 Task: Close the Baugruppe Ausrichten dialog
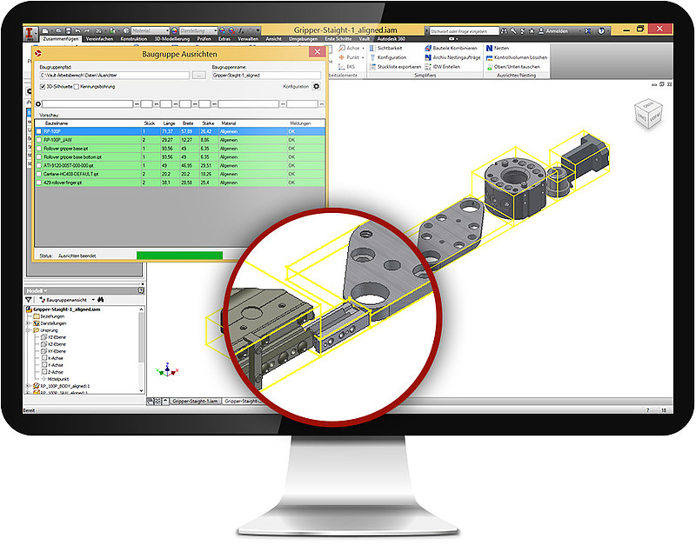point(317,52)
